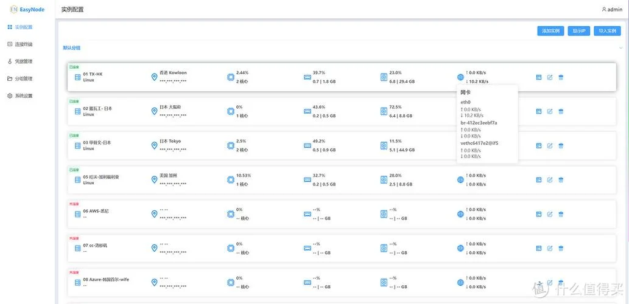The image size is (629, 304).
Task: Click the CPU chip icon in 03 甲骨文-日本 row
Action: [231, 146]
